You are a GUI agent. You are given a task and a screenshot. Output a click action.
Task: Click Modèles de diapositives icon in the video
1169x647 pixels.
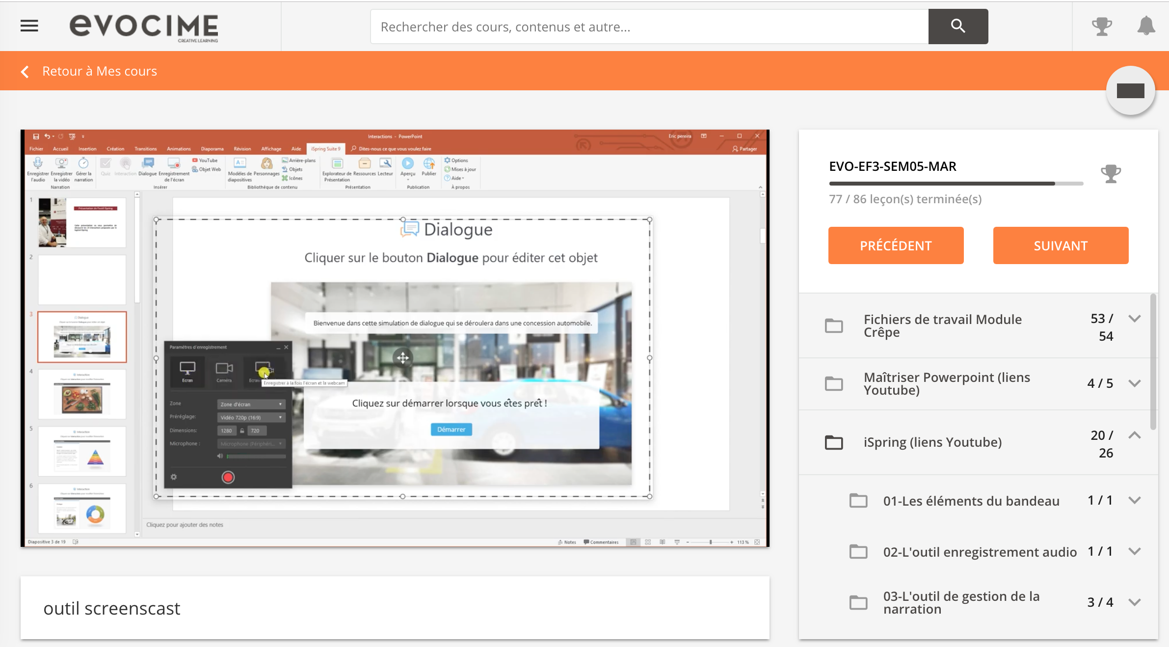click(x=240, y=163)
